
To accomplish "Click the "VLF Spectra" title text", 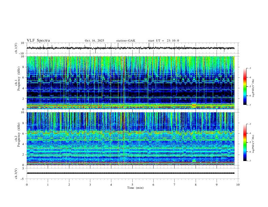I will (x=38, y=41).
